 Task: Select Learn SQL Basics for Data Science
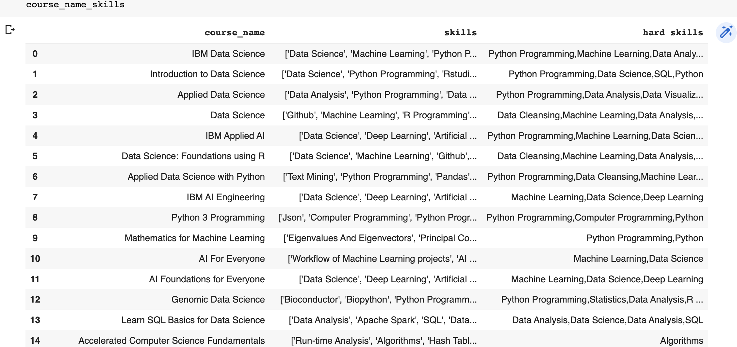click(x=193, y=320)
